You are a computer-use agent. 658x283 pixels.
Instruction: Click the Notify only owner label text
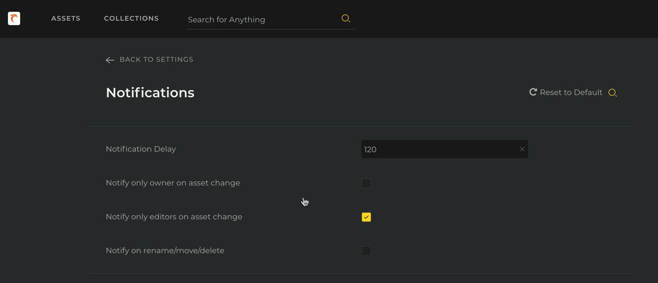click(173, 183)
